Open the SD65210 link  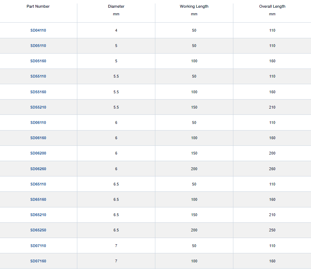[x=38, y=215]
